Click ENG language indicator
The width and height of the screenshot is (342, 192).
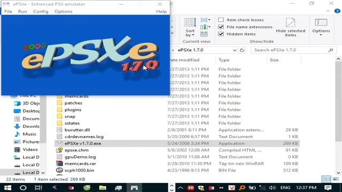285,188
